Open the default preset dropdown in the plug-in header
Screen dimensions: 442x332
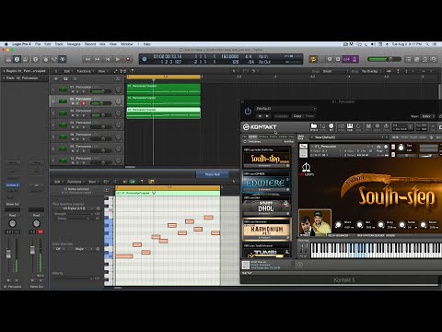tap(285, 109)
